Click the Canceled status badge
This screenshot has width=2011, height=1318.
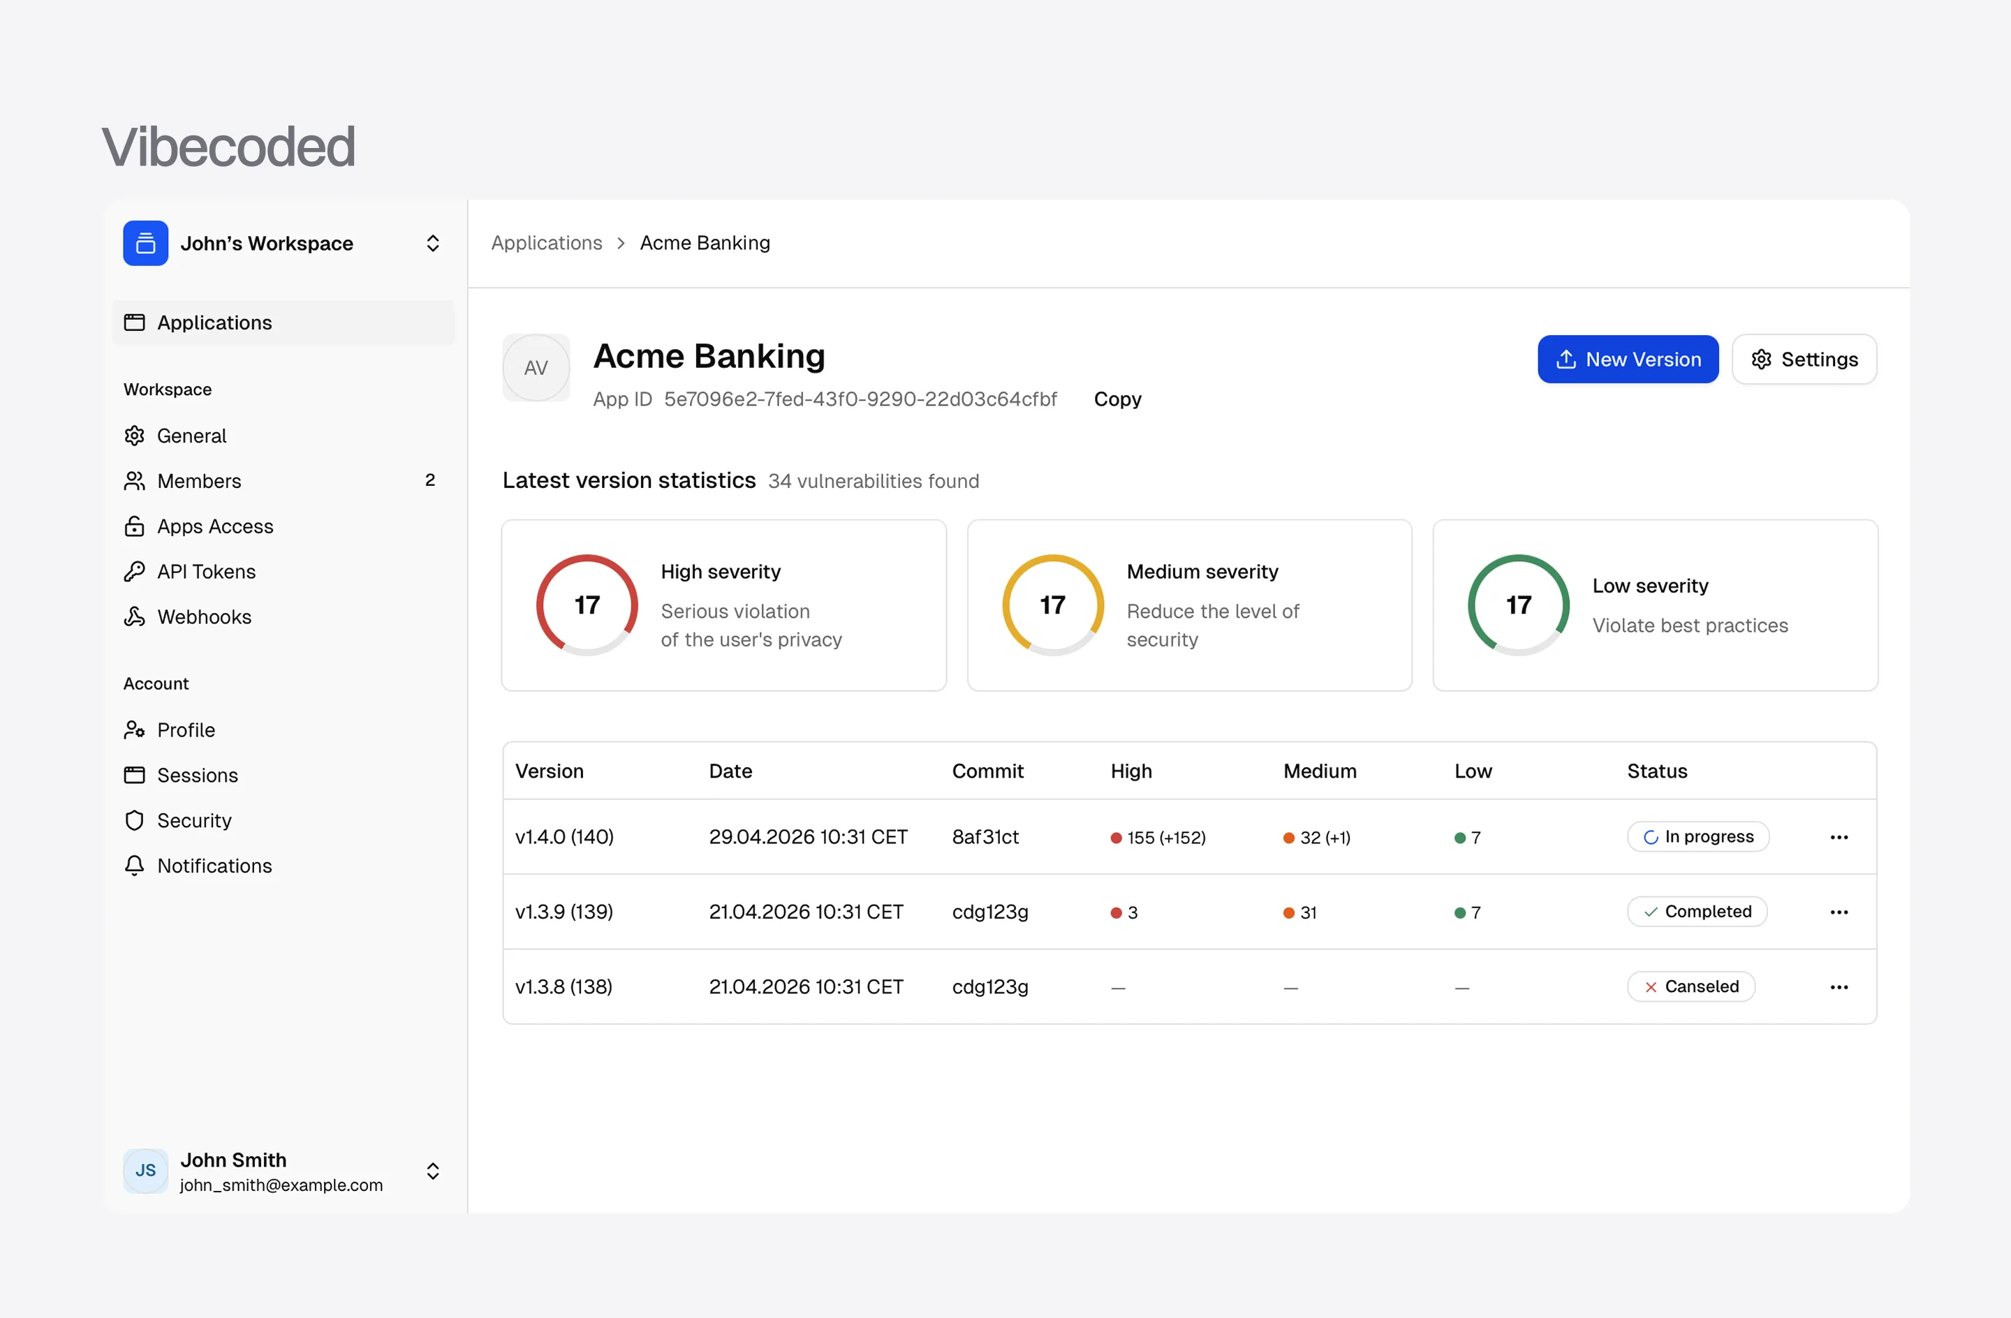point(1690,987)
